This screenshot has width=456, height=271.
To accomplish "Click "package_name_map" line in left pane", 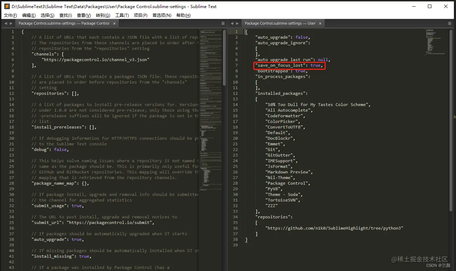I will 60,183.
